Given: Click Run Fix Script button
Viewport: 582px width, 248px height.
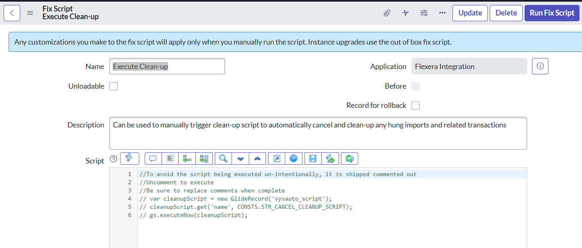Looking at the screenshot, I should (x=552, y=13).
